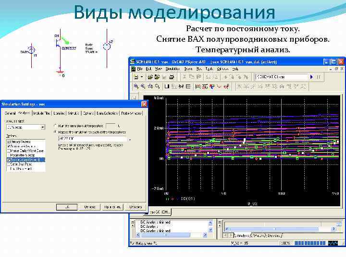Screen dimensions: 346x259
Task: Click the Отмена (Cancel) button
Action: point(89,207)
